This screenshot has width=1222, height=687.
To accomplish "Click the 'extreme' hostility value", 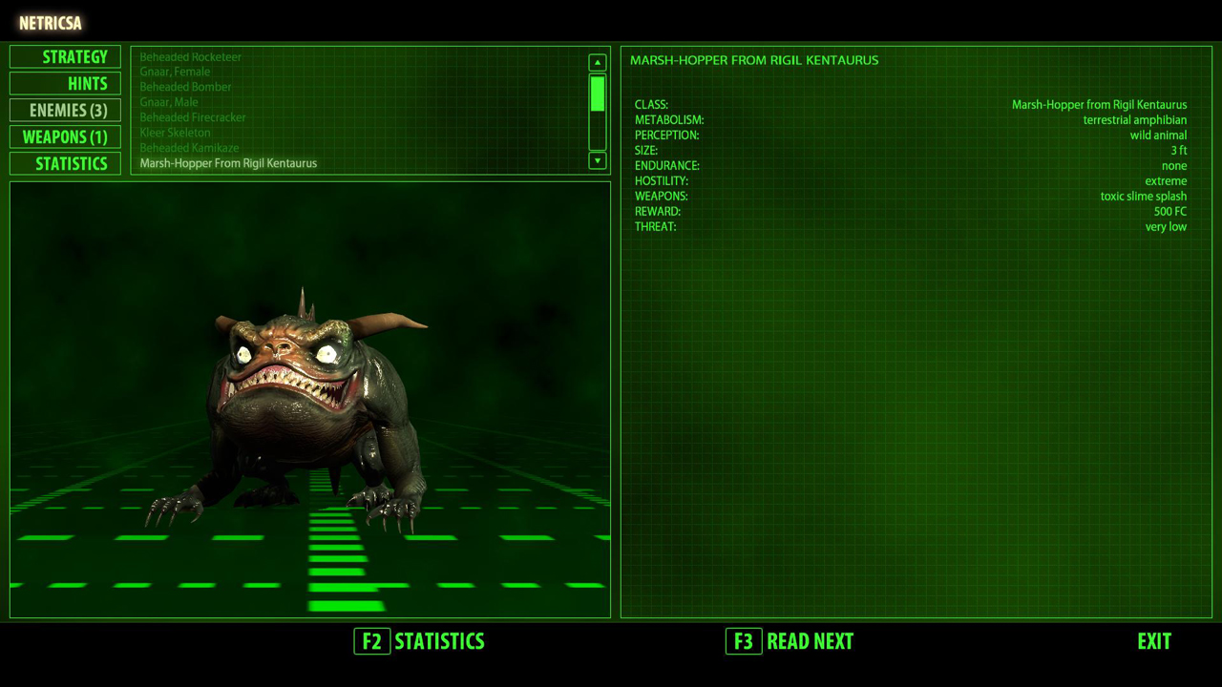I will (x=1166, y=181).
